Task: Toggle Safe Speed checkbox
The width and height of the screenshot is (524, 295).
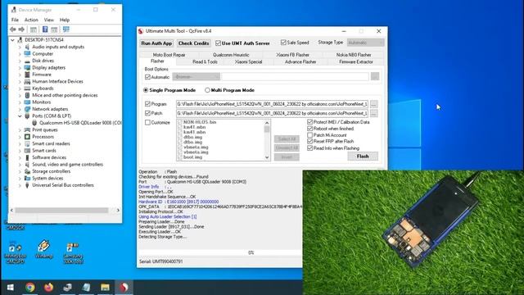Action: point(283,43)
